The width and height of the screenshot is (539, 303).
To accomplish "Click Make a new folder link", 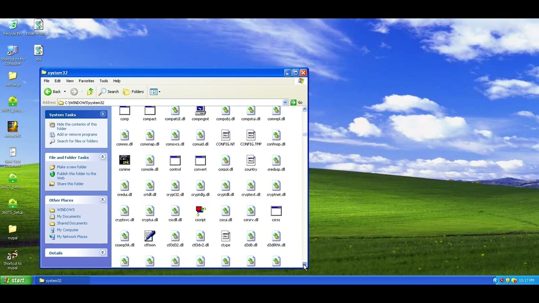I will [72, 167].
